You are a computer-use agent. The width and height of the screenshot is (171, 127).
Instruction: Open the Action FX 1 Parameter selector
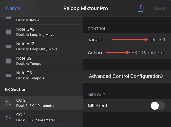tap(127, 53)
